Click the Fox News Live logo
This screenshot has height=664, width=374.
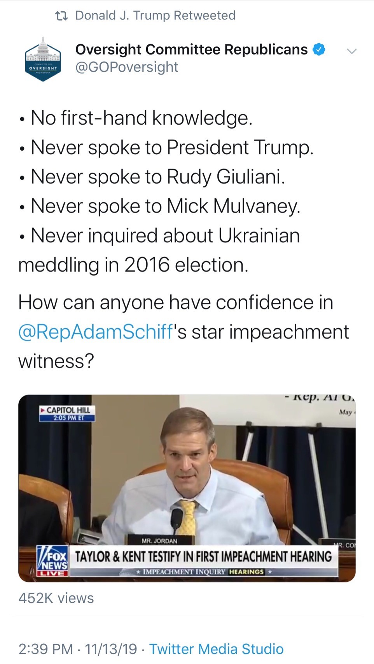(52, 561)
